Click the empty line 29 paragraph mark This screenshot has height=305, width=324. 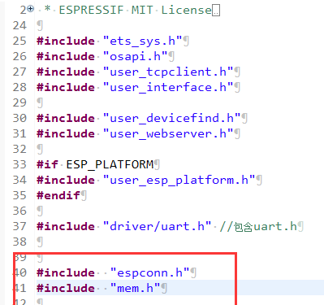(x=40, y=103)
